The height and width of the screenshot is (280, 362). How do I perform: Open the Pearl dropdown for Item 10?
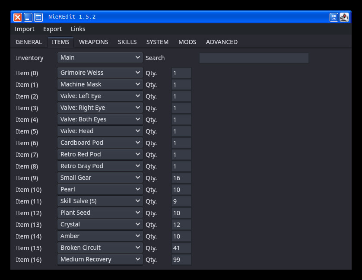point(100,189)
